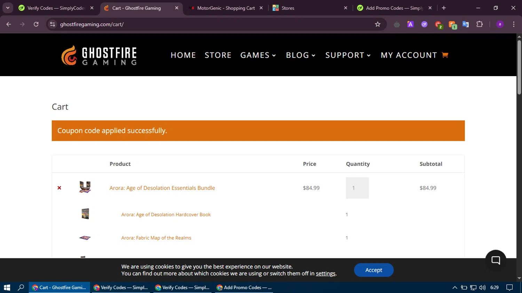Open Windows Start menu

point(7,287)
